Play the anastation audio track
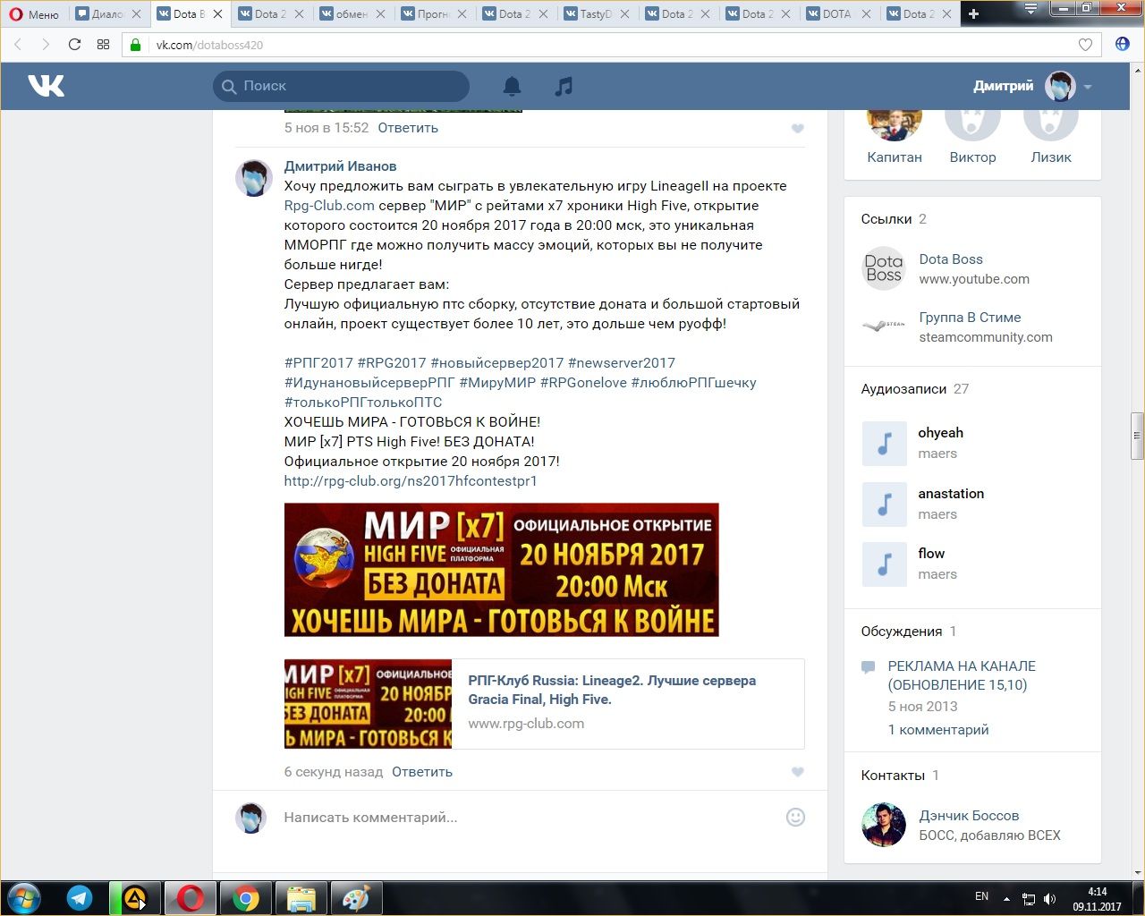Viewport: 1145px width, 916px height. [x=885, y=504]
